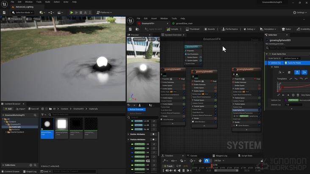Toggle the growingSphere003 checkbox in Selection panel
Screen dimensions: 310x174
(268, 40)
